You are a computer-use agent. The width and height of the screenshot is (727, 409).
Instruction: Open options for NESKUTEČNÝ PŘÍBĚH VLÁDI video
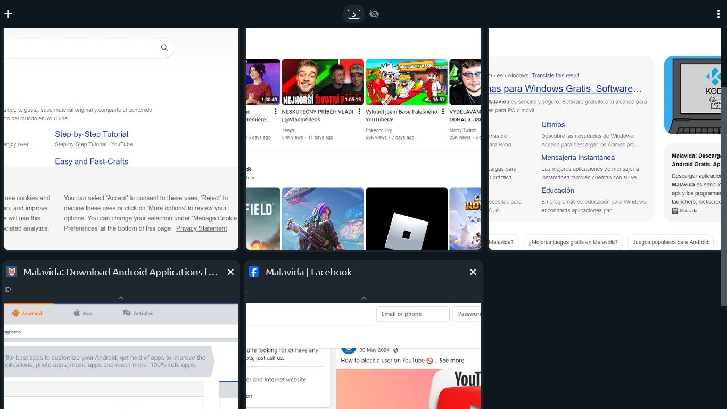(359, 112)
